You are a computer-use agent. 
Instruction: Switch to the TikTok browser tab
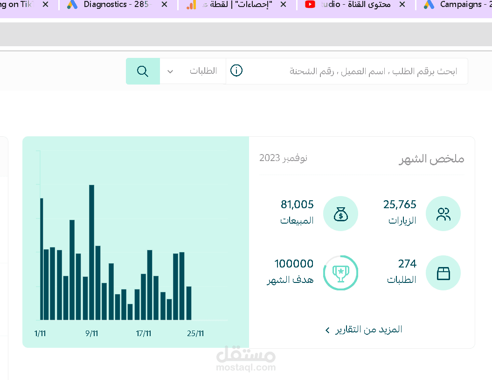pos(16,4)
